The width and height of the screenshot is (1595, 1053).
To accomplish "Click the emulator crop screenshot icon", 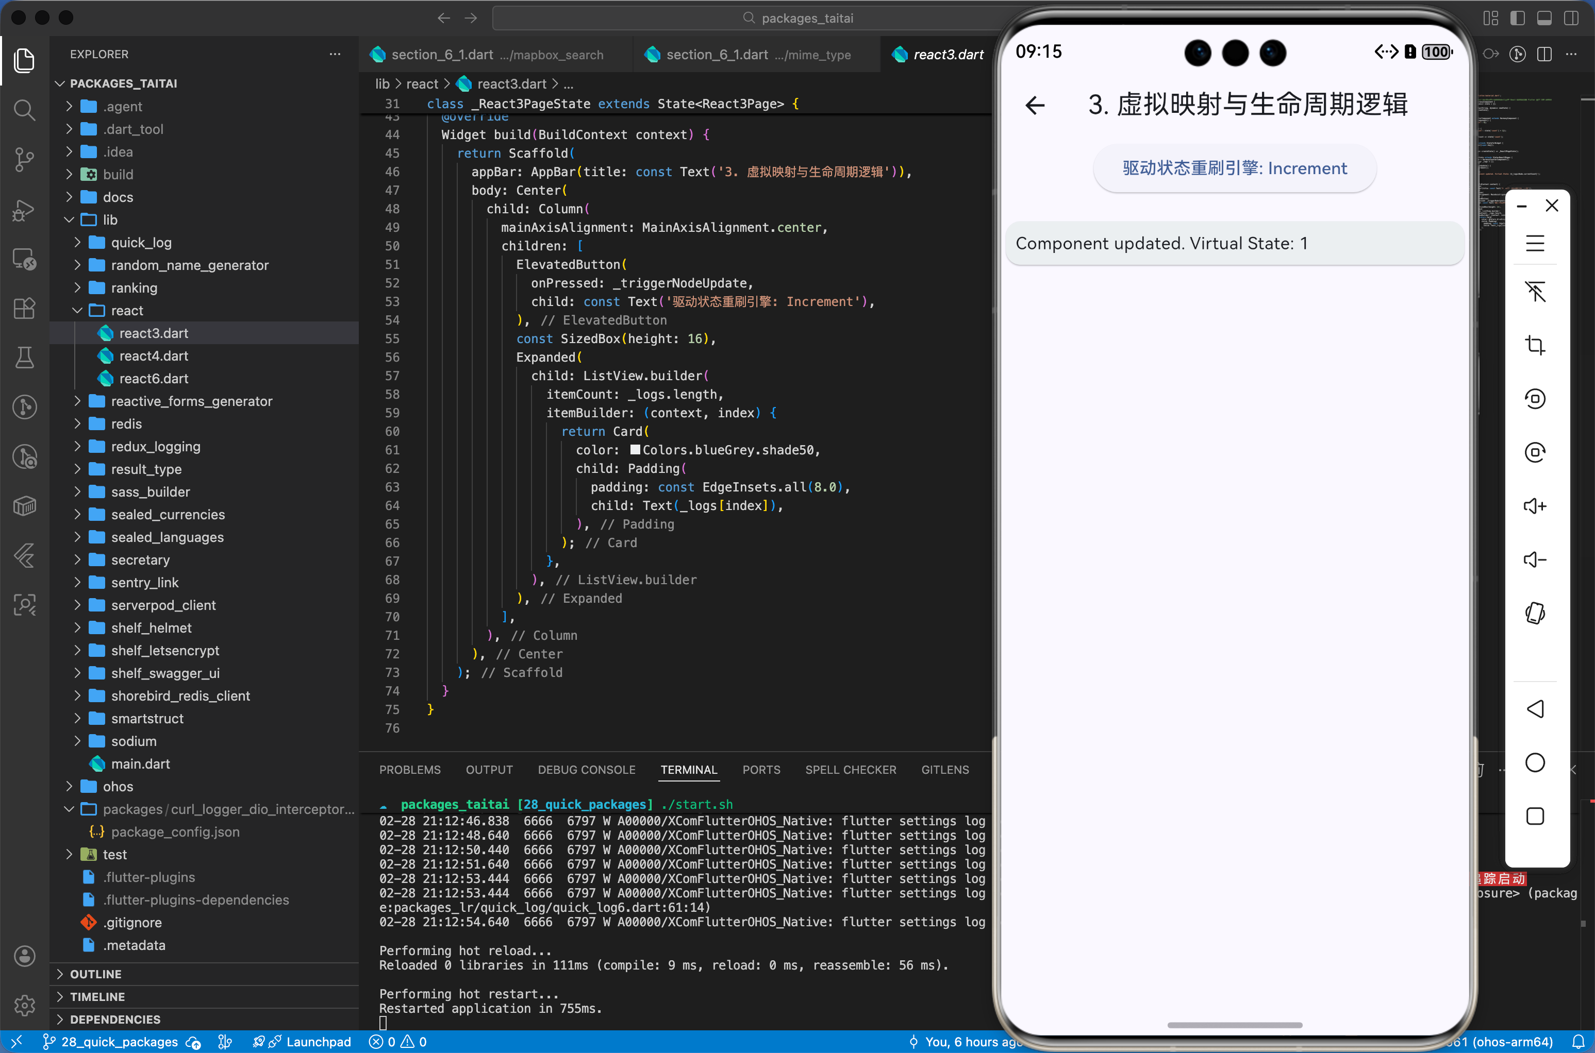I will tap(1535, 345).
